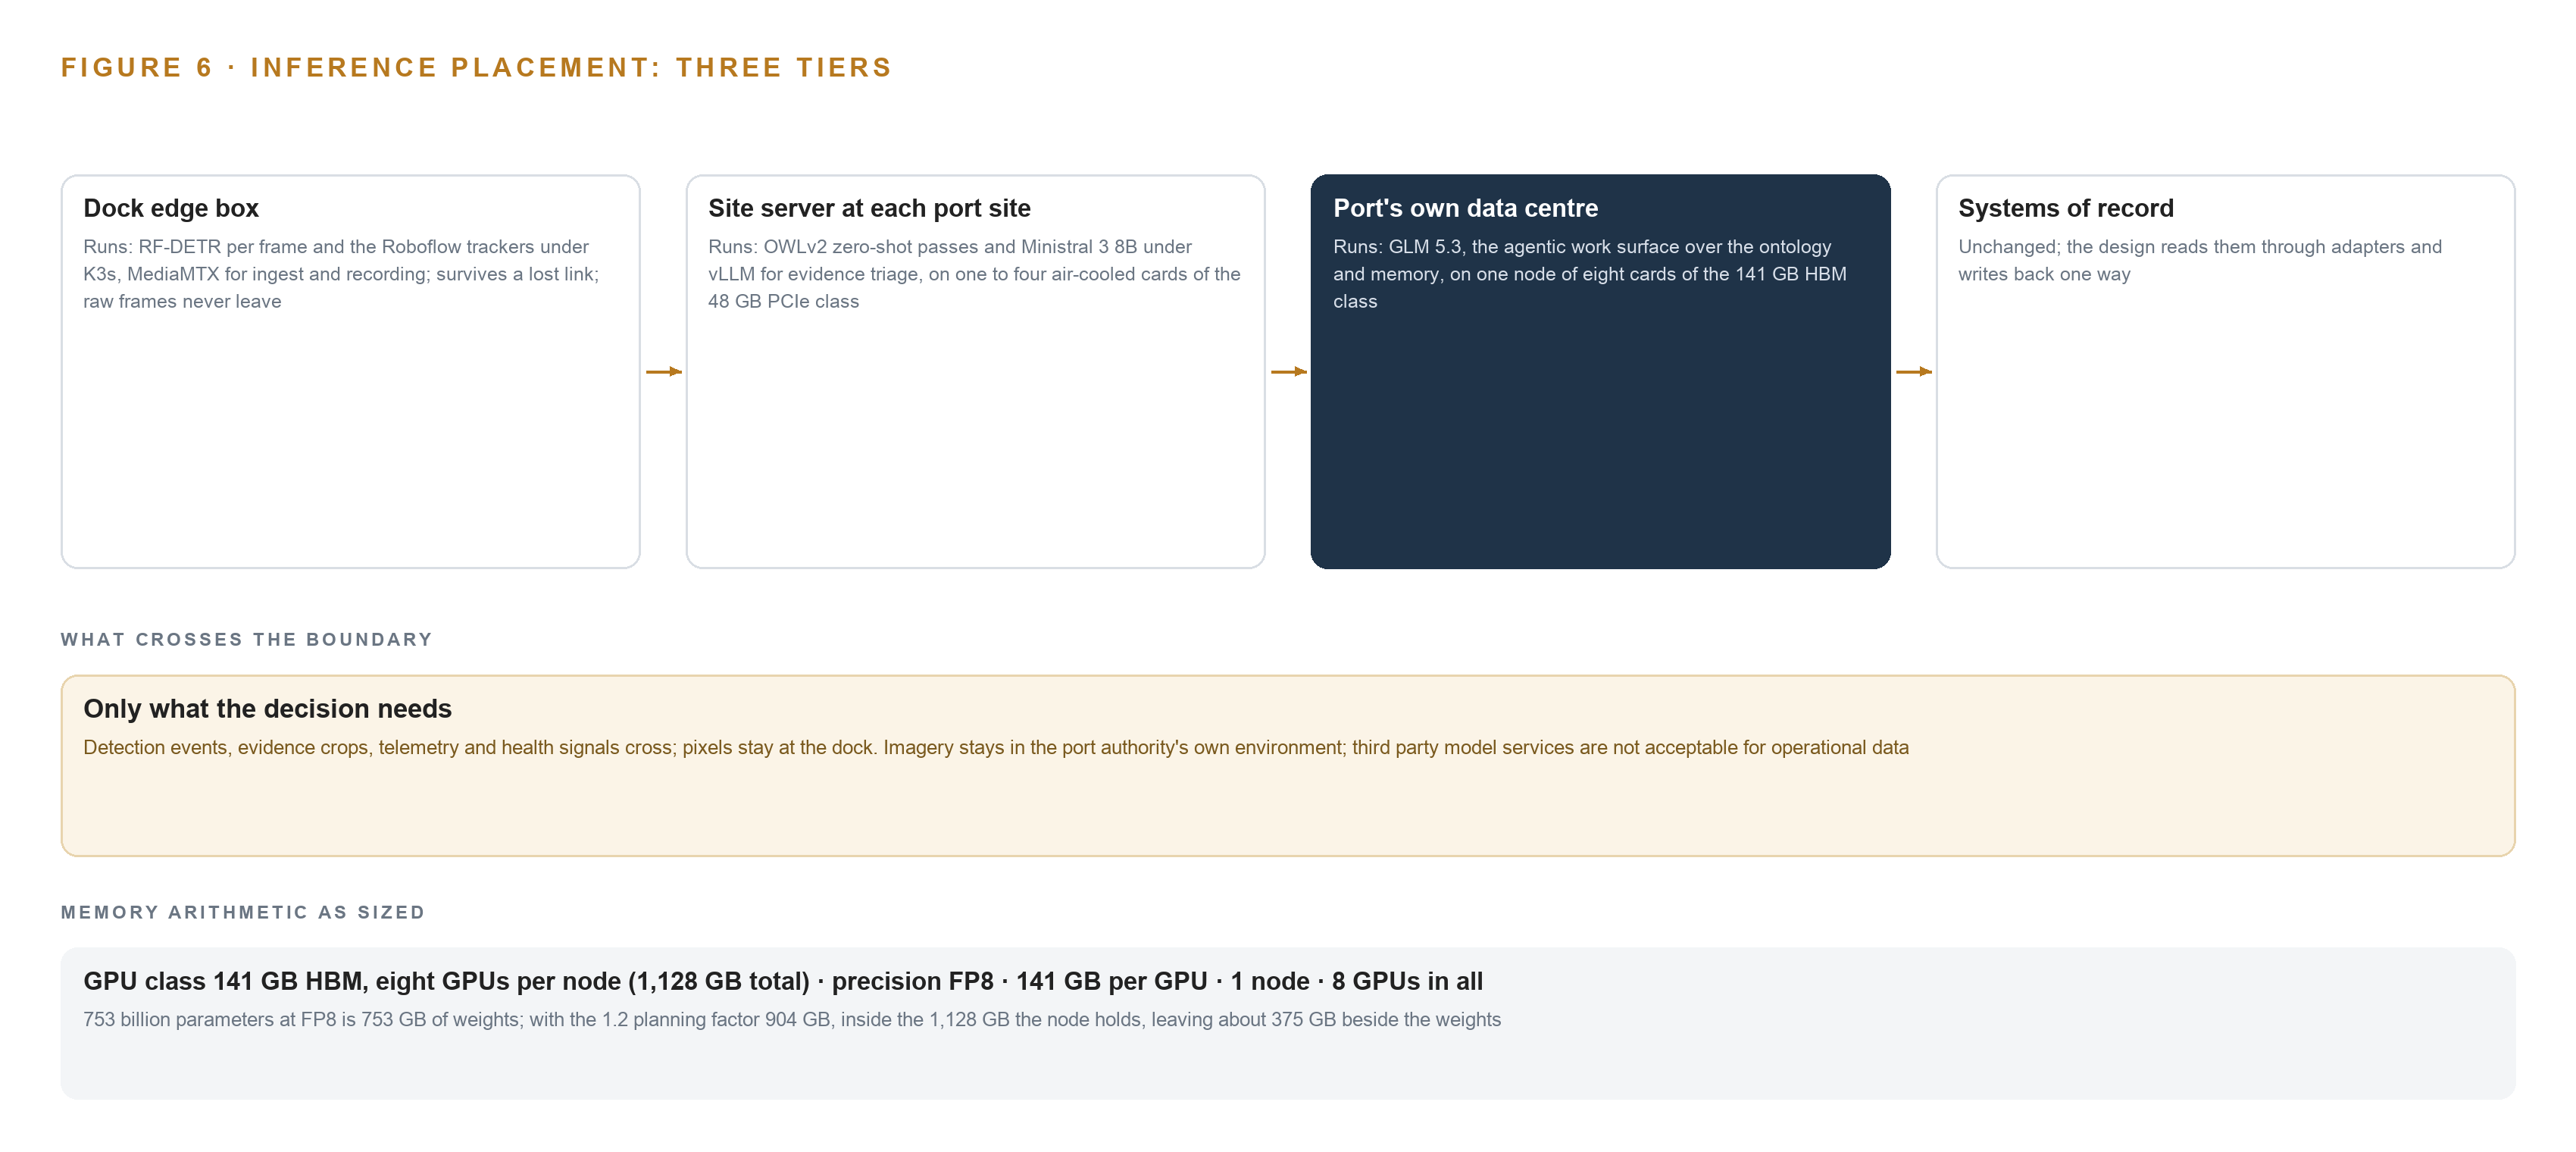Image resolution: width=2576 pixels, height=1152 pixels.
Task: Click the 'Site server at each port site' heading
Action: point(869,208)
